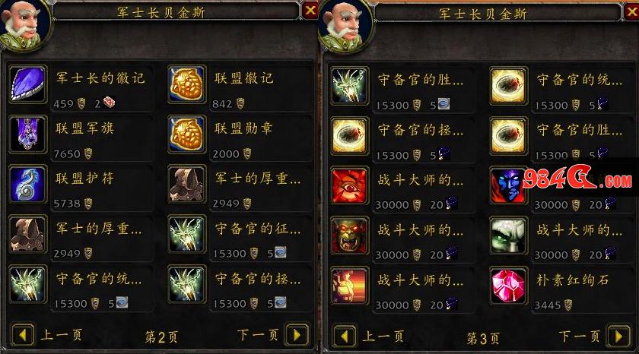The height and width of the screenshot is (354, 639).
Task: Click next page arrow on page 2 window
Action: coord(297,335)
